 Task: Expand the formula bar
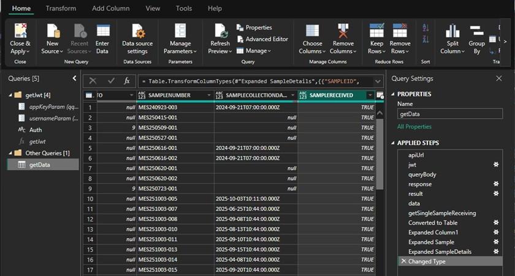coord(378,81)
